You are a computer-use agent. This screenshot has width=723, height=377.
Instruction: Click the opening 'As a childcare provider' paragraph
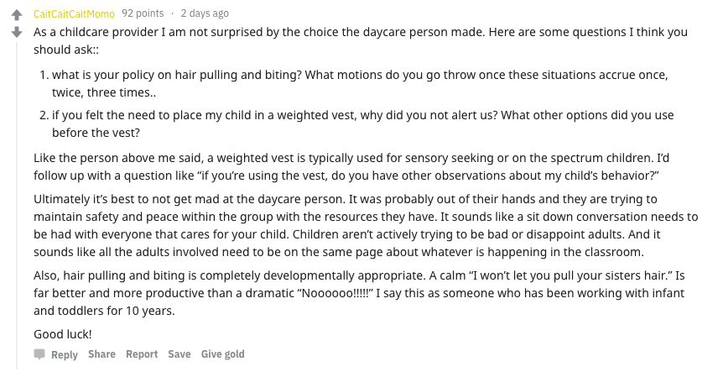361,40
